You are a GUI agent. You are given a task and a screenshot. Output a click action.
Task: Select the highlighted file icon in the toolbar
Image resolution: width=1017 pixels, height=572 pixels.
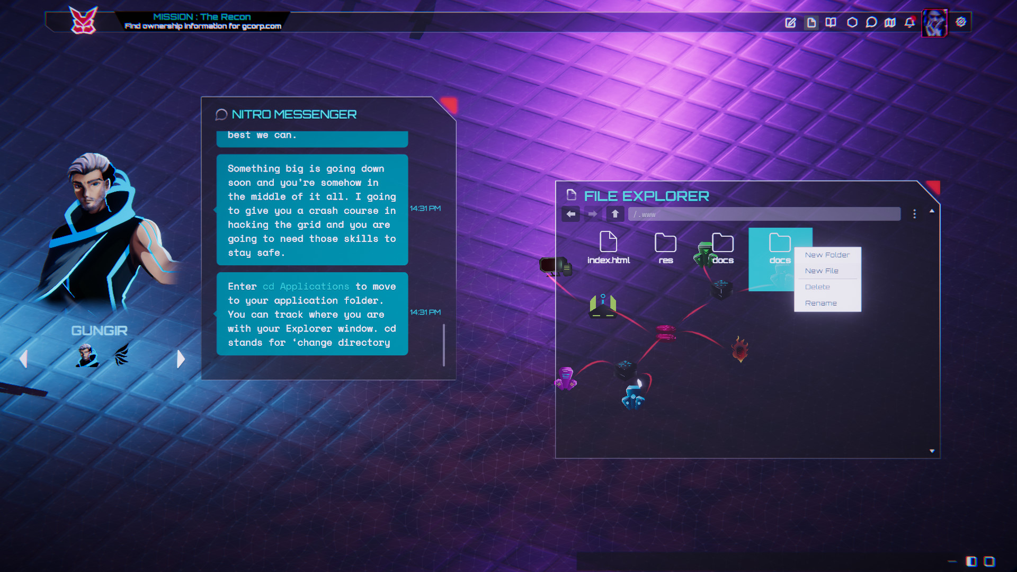810,23
